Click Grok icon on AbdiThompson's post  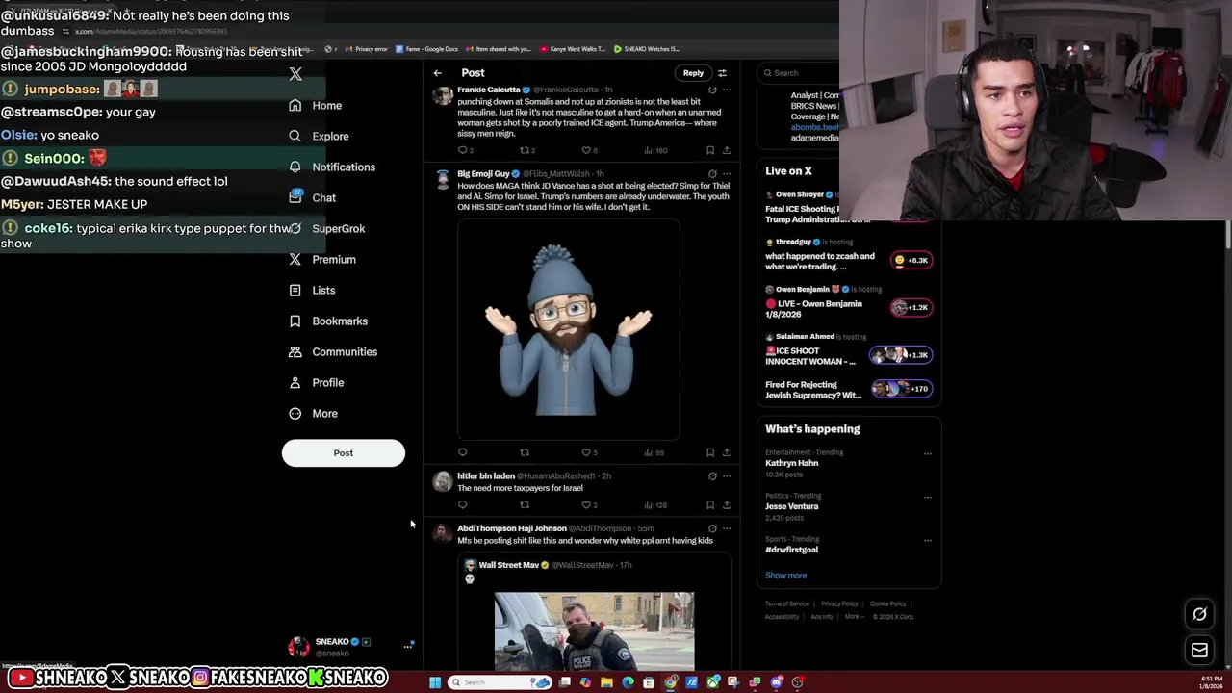click(x=712, y=528)
